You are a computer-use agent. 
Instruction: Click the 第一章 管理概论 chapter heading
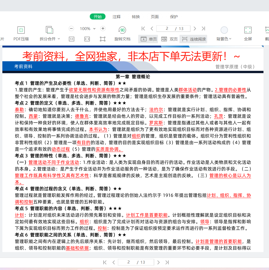[133, 77]
